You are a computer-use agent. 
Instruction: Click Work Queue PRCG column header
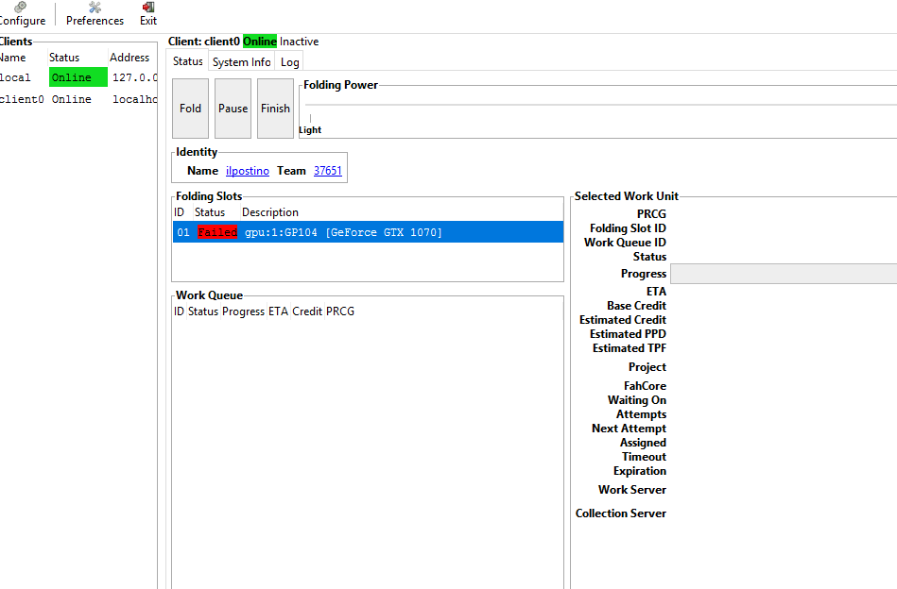point(340,311)
